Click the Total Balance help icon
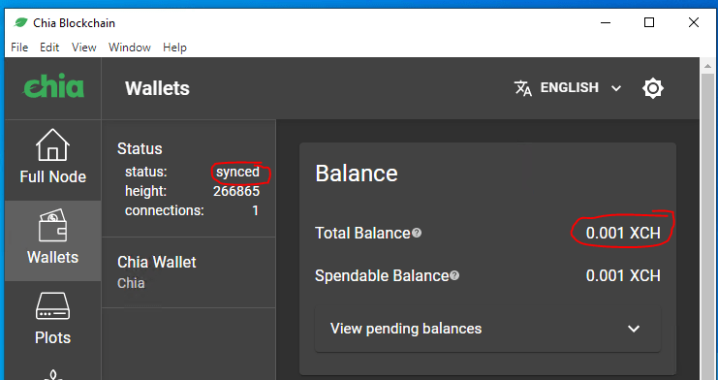 [417, 233]
